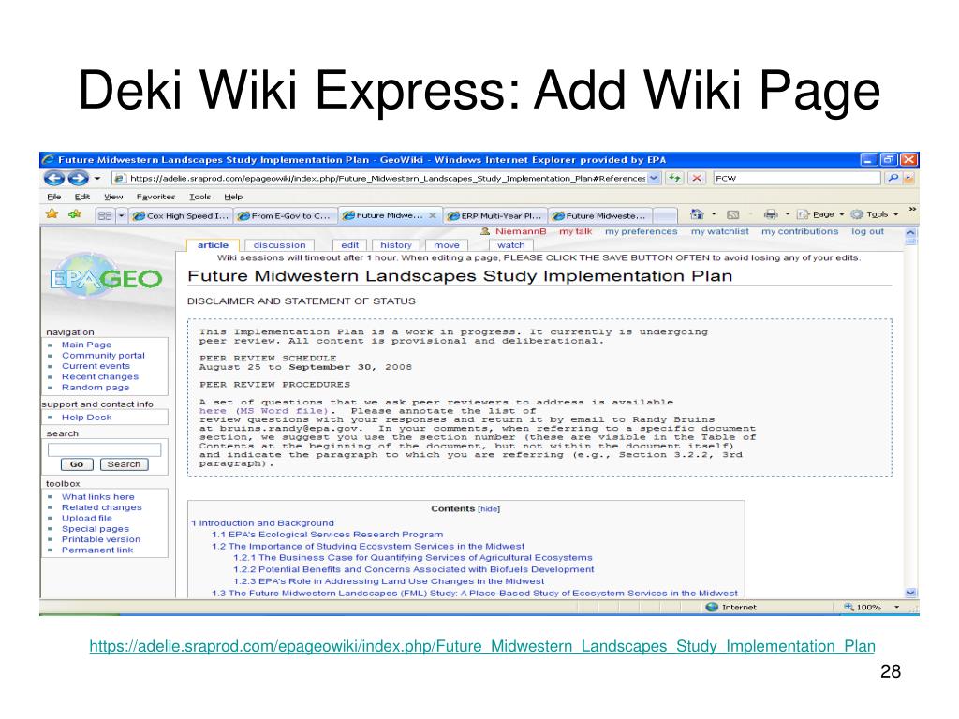959x719 pixels.
Task: Click the Internet zone globe icon
Action: [x=712, y=607]
